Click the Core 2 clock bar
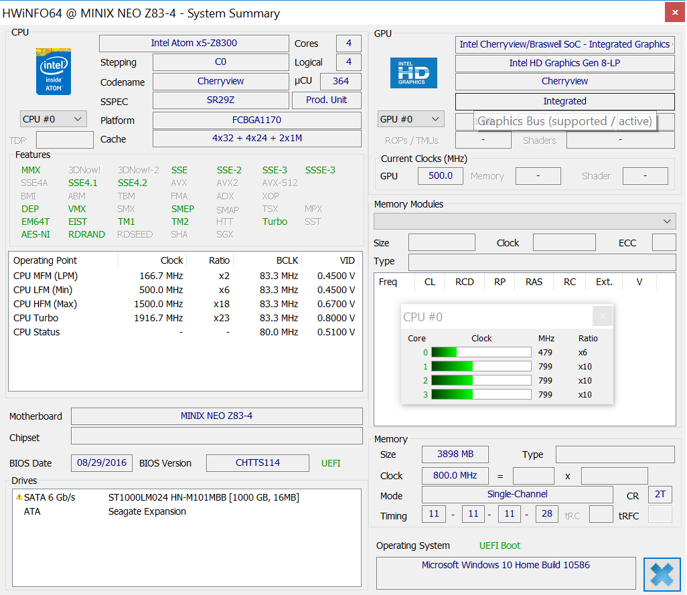 pyautogui.click(x=481, y=380)
